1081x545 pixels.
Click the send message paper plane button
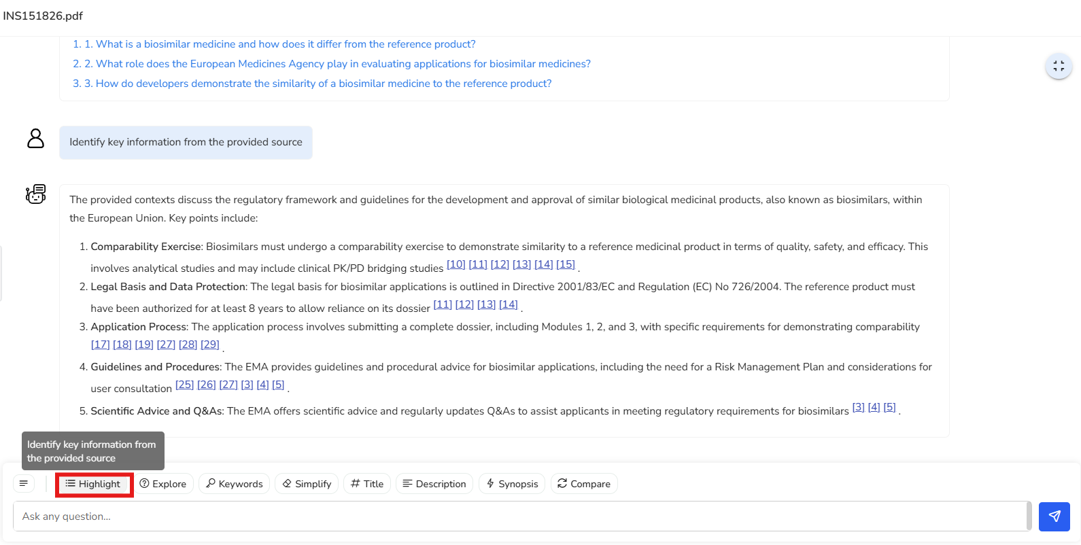coord(1054,516)
